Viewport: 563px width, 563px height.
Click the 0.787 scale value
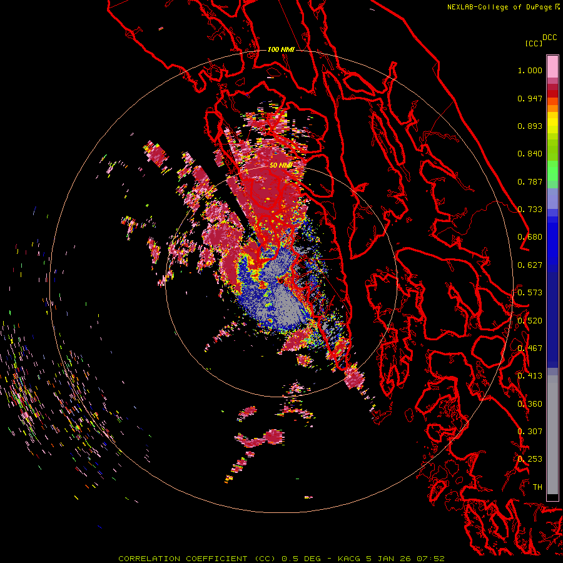pos(530,181)
